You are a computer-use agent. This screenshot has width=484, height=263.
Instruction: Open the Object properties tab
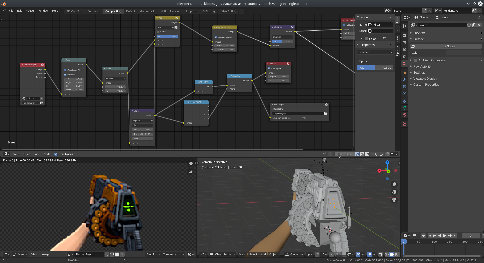point(405,73)
